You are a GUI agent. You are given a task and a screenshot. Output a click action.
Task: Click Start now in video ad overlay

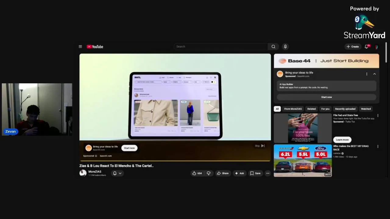click(129, 148)
